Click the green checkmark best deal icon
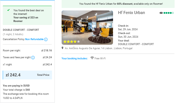The image size is (176, 103). coord(8,10)
